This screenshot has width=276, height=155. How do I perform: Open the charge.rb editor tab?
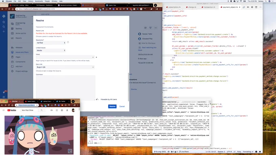(191, 7)
